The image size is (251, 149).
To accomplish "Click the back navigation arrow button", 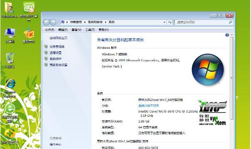I will (x=46, y=22).
